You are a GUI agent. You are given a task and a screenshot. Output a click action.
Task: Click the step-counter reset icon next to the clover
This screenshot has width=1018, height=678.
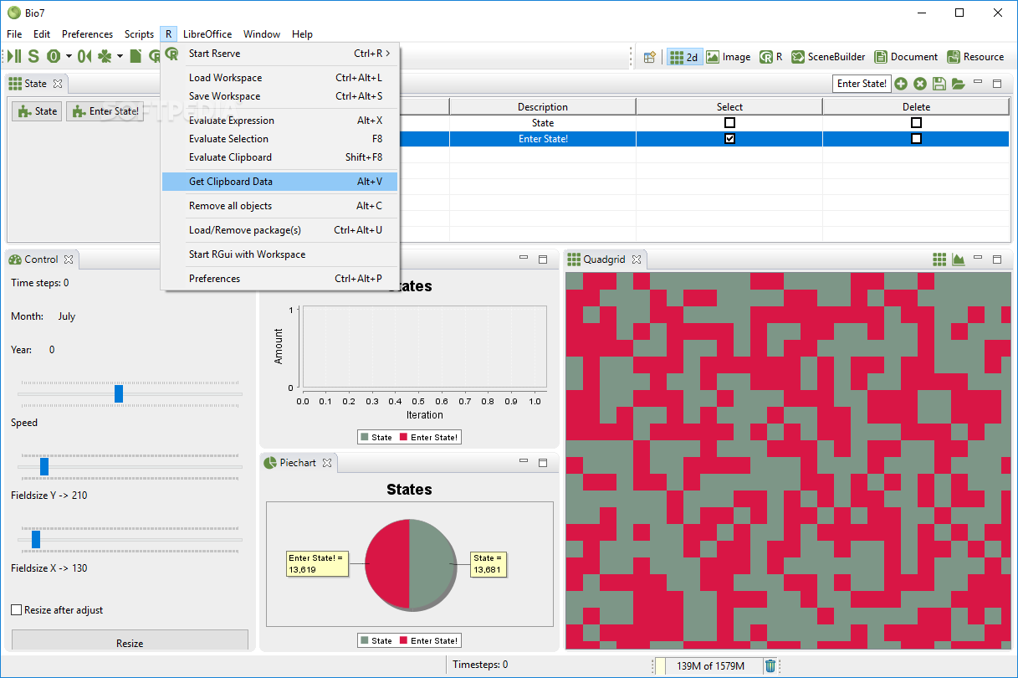84,56
